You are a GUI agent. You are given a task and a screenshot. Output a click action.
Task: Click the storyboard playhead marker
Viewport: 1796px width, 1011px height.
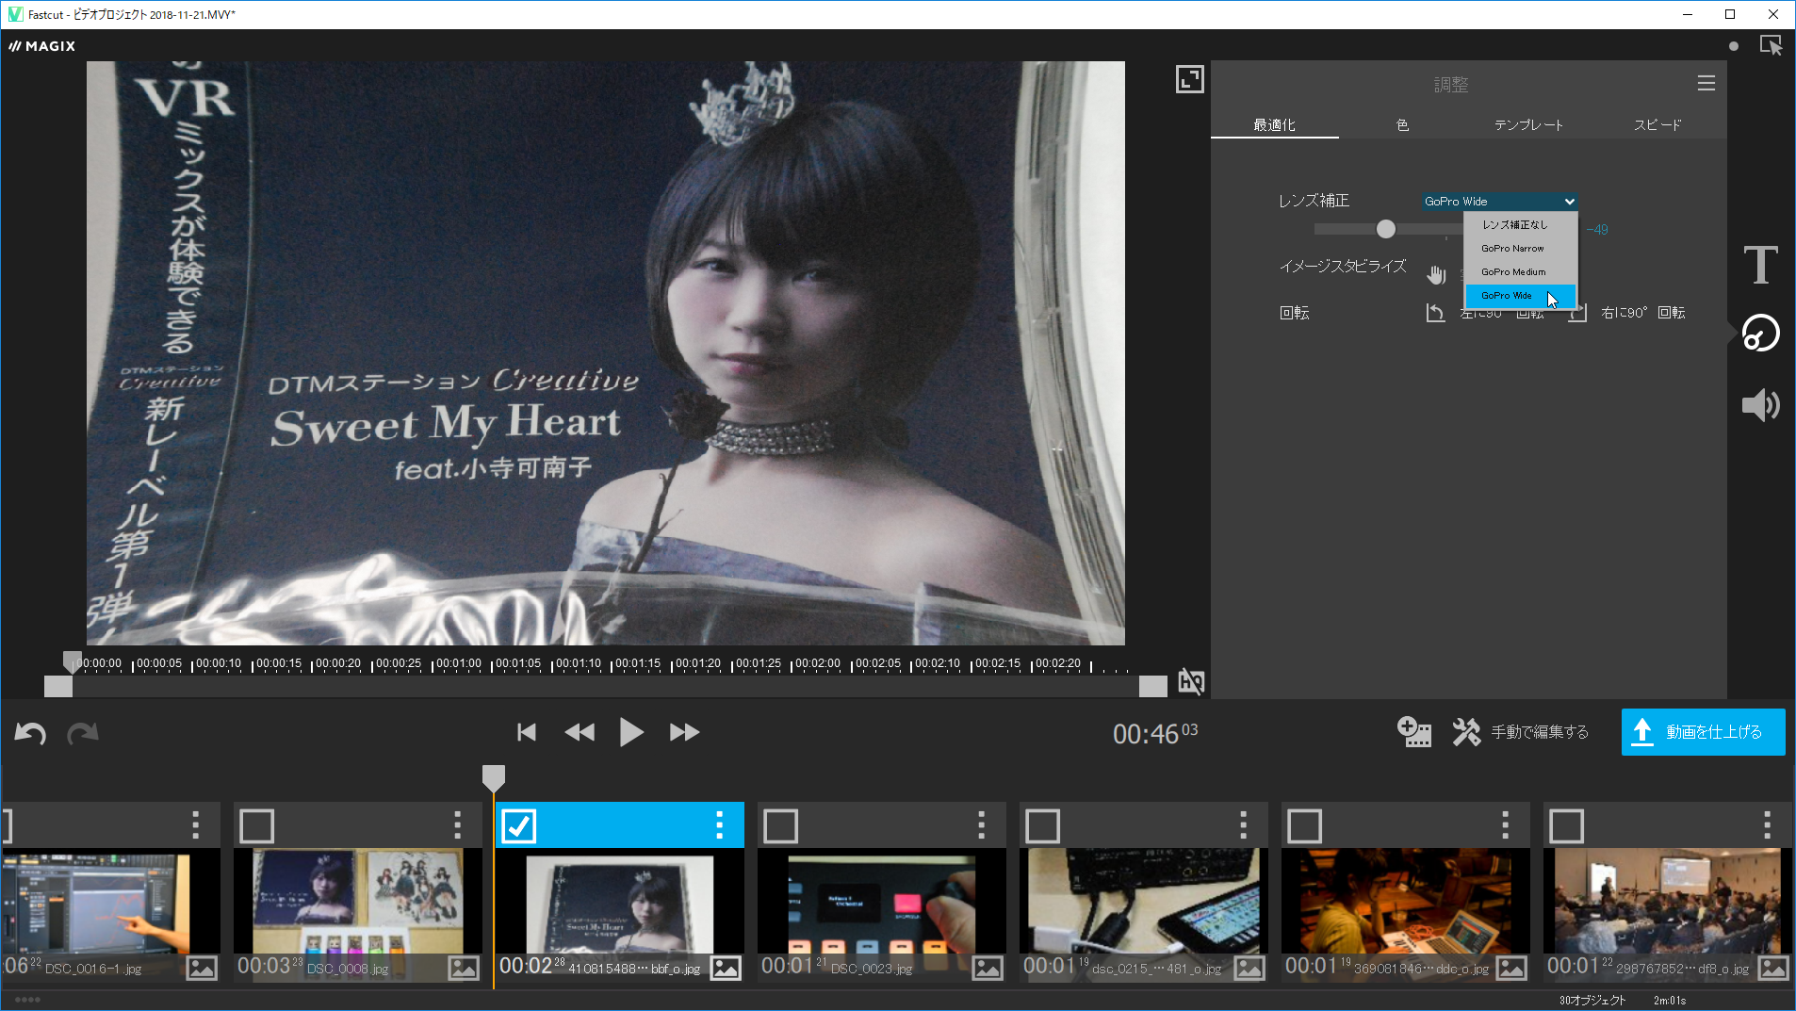coord(494,778)
